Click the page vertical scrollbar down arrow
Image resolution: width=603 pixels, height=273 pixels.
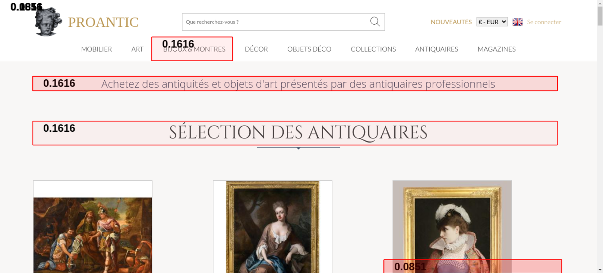click(x=600, y=270)
